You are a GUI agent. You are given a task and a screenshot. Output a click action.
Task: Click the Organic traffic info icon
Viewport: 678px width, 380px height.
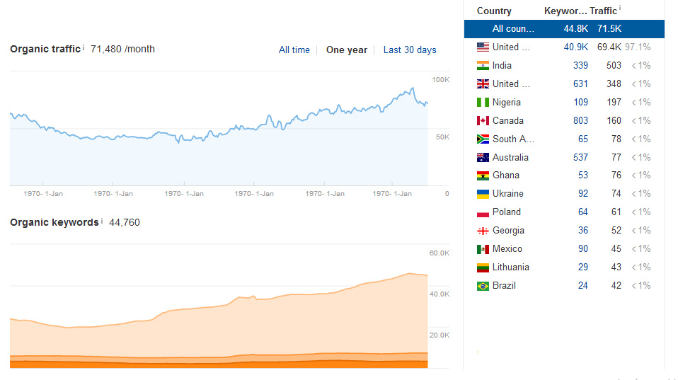point(84,47)
